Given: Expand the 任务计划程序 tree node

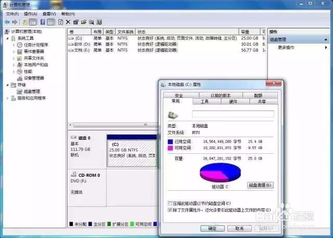Looking at the screenshot, I should pyautogui.click(x=14, y=45).
